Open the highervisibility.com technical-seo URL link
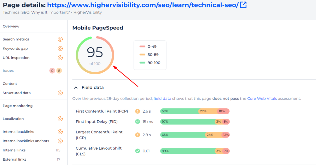316x165 pixels. pyautogui.click(x=143, y=5)
